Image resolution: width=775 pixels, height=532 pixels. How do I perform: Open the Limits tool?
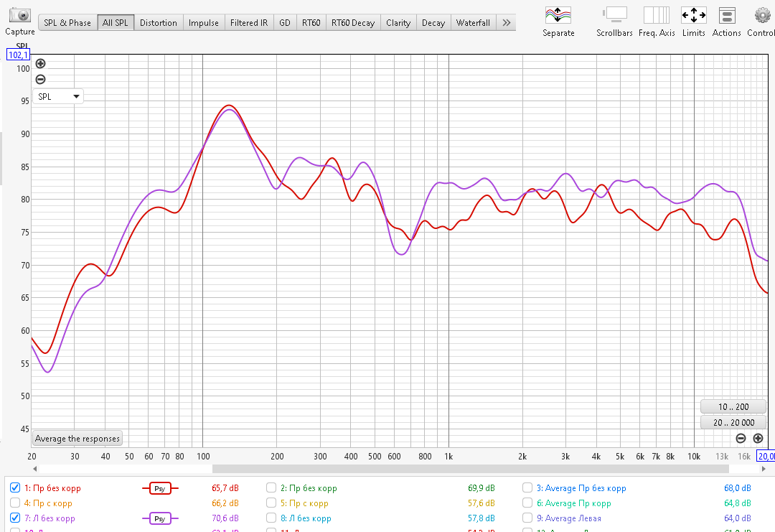tap(693, 15)
